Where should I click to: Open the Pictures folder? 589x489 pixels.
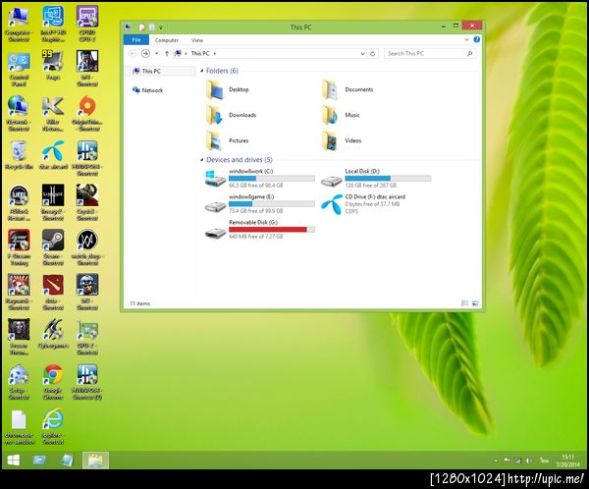[x=228, y=140]
